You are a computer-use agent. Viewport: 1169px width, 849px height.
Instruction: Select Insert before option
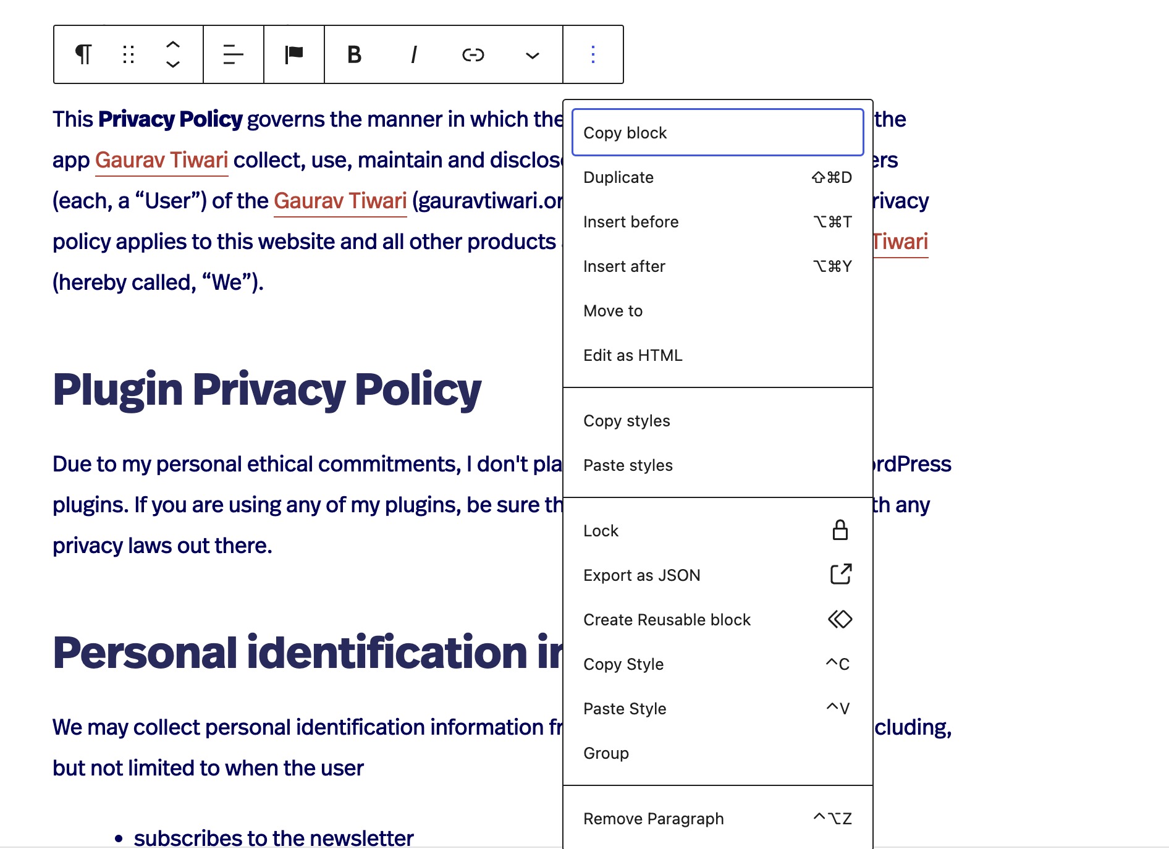(718, 222)
